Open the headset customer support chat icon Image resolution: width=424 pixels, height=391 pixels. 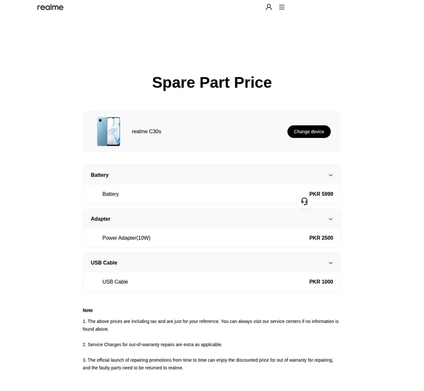tap(304, 201)
